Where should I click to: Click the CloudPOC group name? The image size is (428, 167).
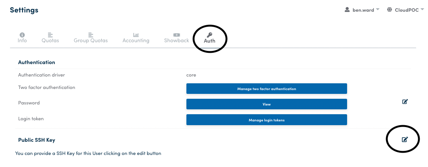pos(406,10)
